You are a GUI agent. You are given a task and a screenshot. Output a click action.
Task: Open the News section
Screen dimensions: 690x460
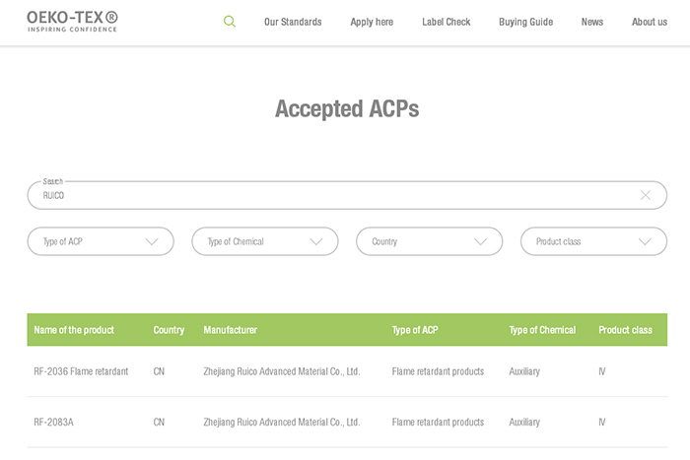click(591, 22)
